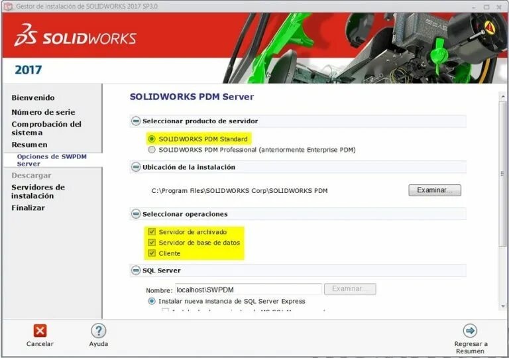The width and height of the screenshot is (509, 358).
Task: Click the vertical scrollbar up arrow
Action: (502, 97)
